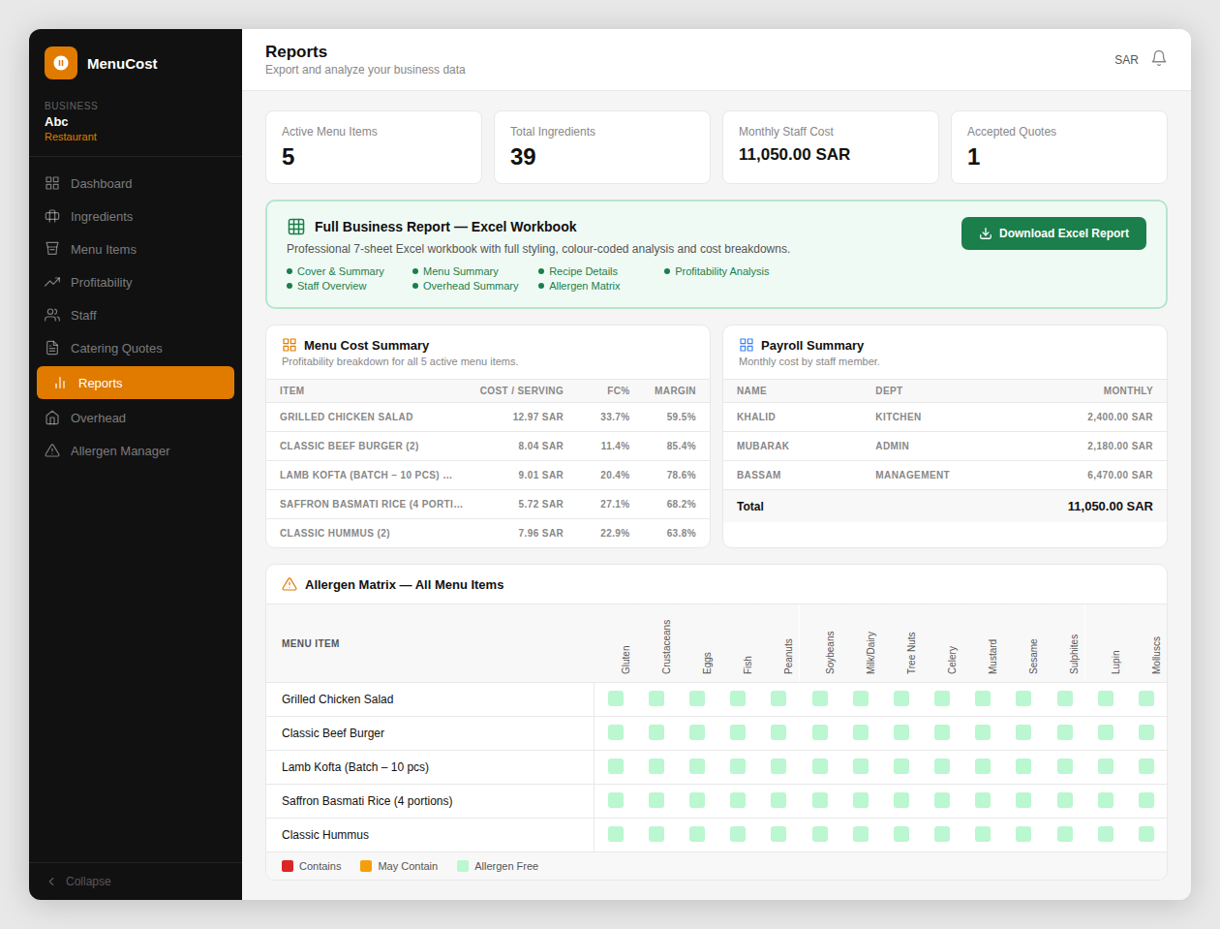Click the Allergen Matrix sheet label
Viewport: 1220px width, 929px height.
[584, 286]
